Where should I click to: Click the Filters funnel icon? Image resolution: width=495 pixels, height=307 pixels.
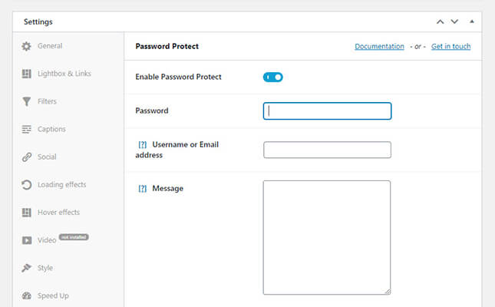[27, 101]
